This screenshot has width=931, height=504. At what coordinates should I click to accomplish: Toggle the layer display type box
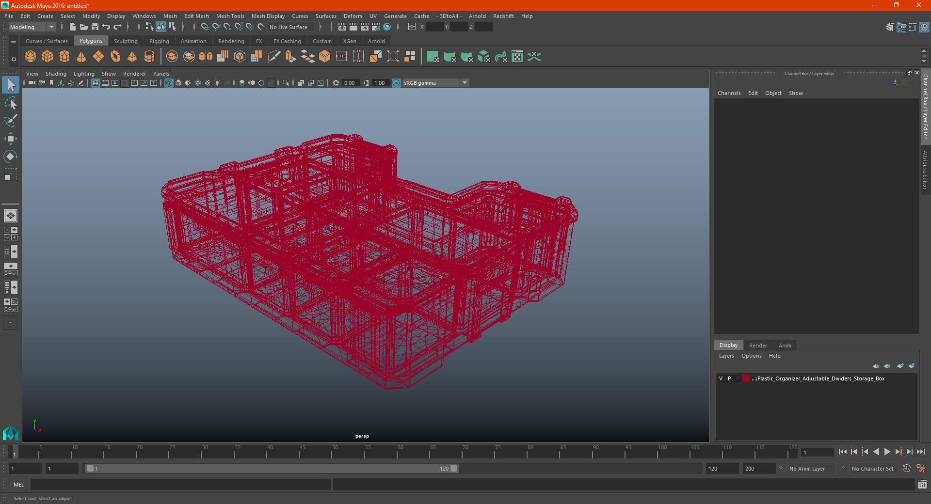pos(738,378)
